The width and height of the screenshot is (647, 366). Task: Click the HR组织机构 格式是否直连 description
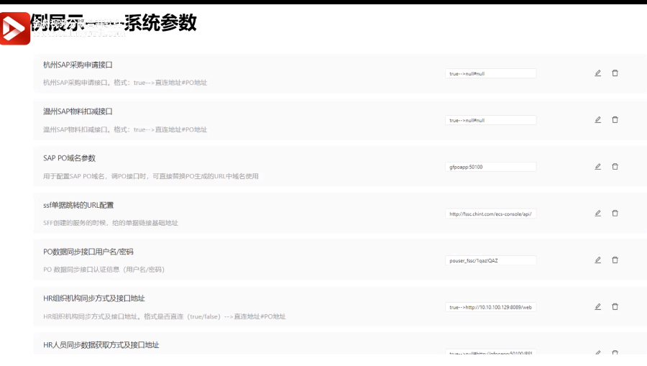coord(164,316)
